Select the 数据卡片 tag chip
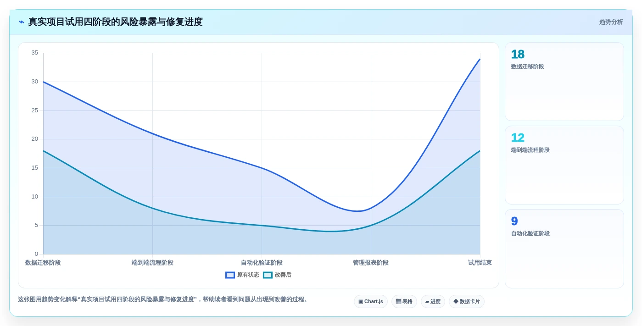 467,301
